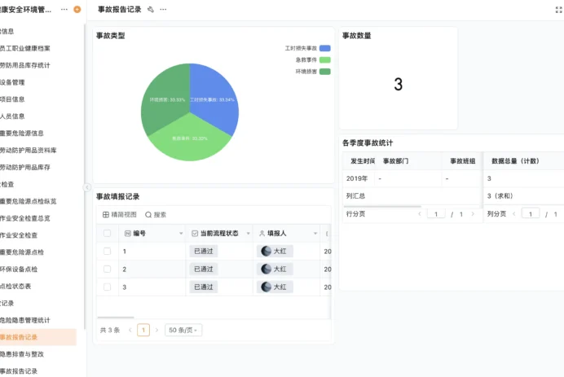Click the 当前流程状态 column checkbox icon
This screenshot has width=564, height=377.
[x=195, y=234]
